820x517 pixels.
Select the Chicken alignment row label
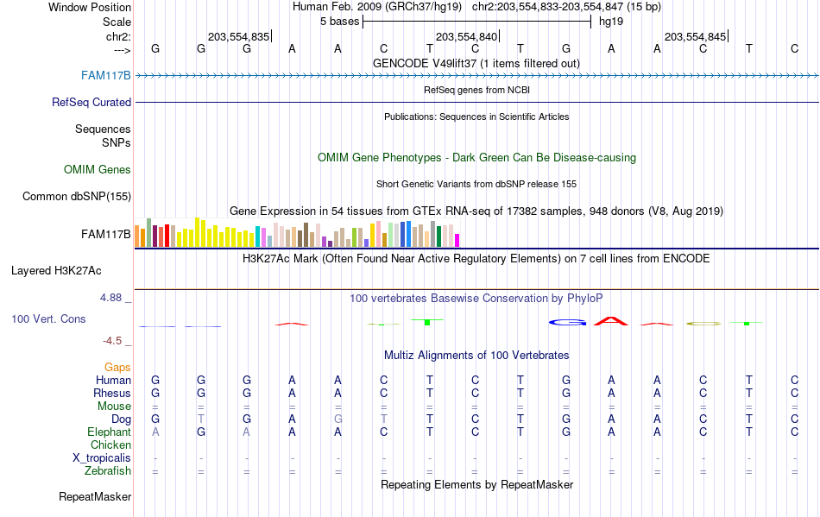110,444
